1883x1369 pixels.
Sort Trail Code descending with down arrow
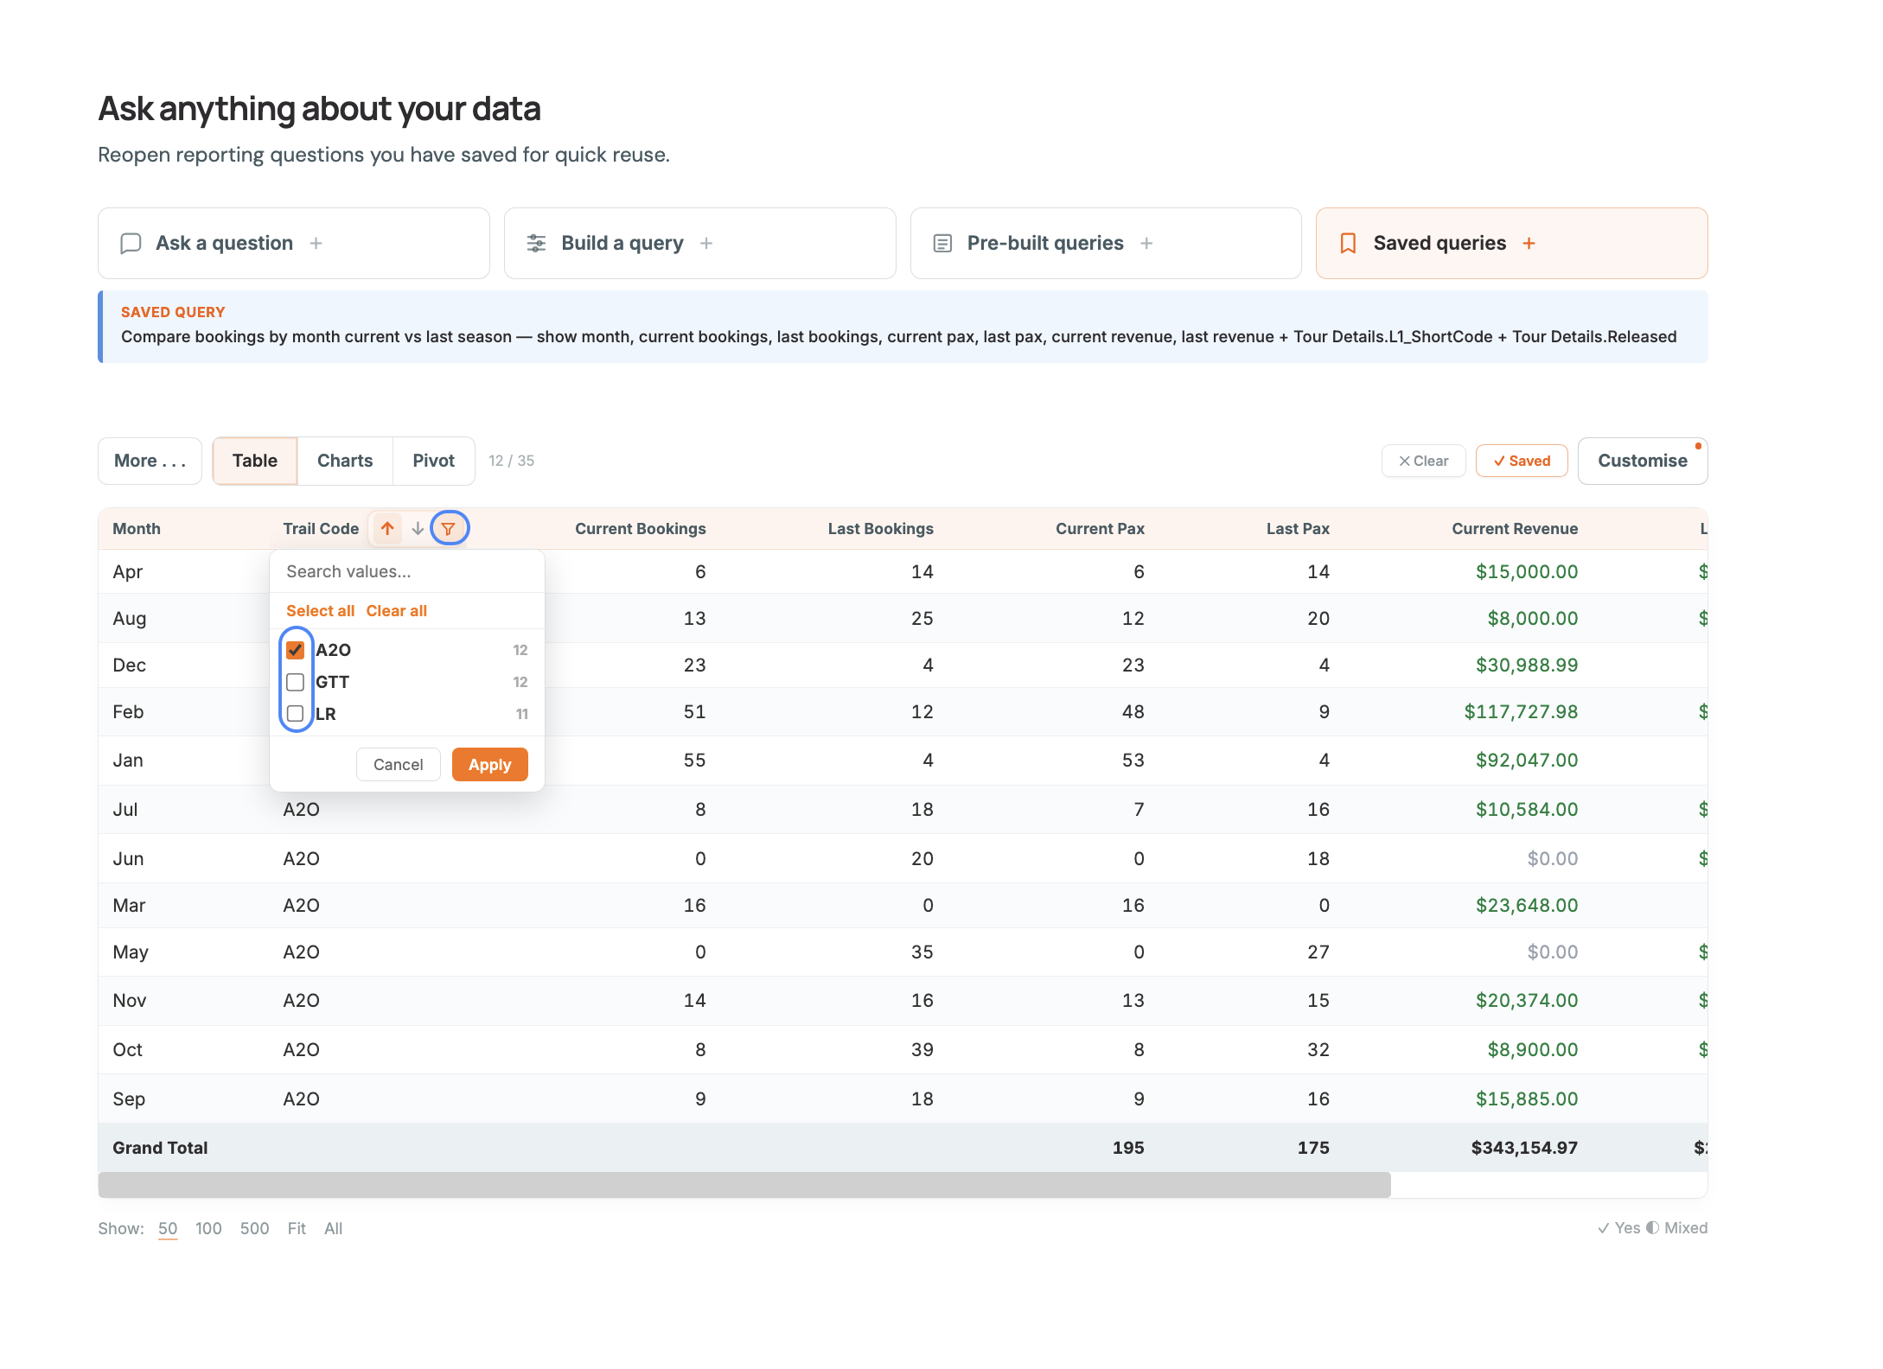pos(418,528)
